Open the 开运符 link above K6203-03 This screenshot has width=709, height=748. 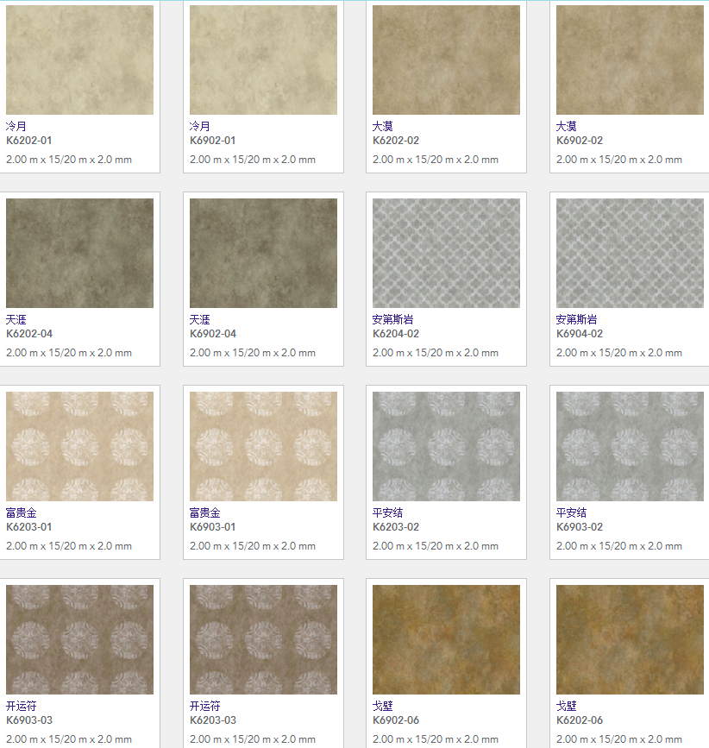205,706
